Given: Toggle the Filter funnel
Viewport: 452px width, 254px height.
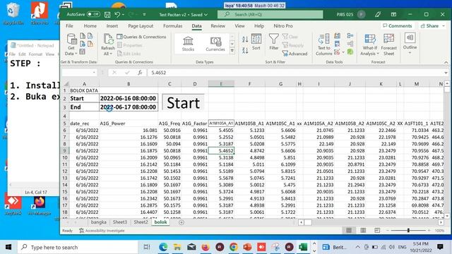Looking at the screenshot, I should tap(273, 42).
